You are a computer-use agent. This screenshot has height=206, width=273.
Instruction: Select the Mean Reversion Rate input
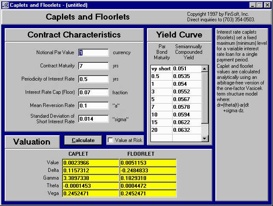(x=94, y=105)
